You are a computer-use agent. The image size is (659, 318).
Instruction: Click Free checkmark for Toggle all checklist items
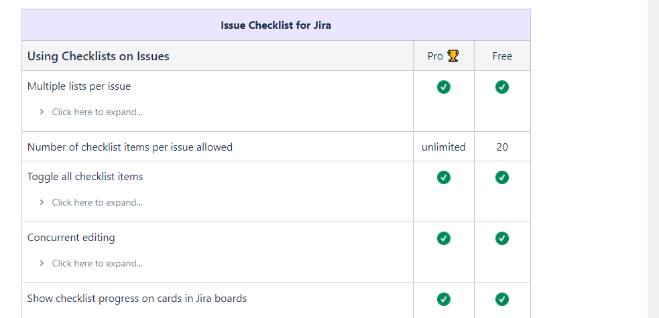[502, 177]
